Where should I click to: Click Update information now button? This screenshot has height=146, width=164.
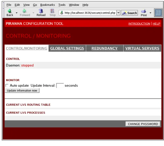[x=22, y=90]
